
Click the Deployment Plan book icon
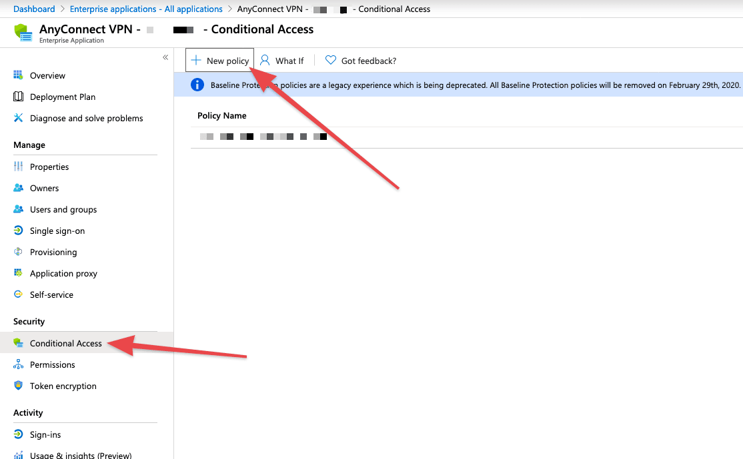point(18,97)
